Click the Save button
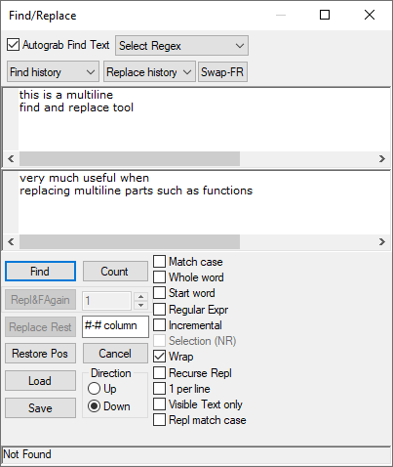The height and width of the screenshot is (467, 393). pos(40,408)
